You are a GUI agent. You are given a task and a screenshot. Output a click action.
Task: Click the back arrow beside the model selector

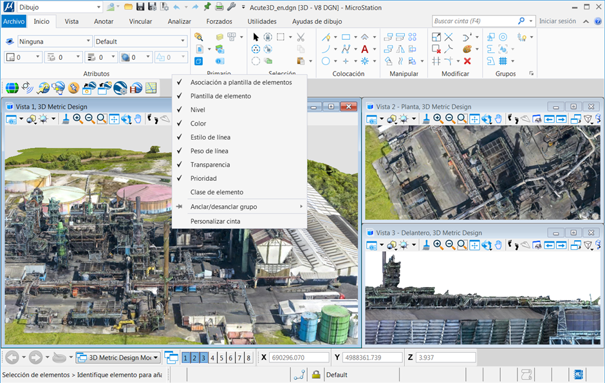click(x=12, y=357)
